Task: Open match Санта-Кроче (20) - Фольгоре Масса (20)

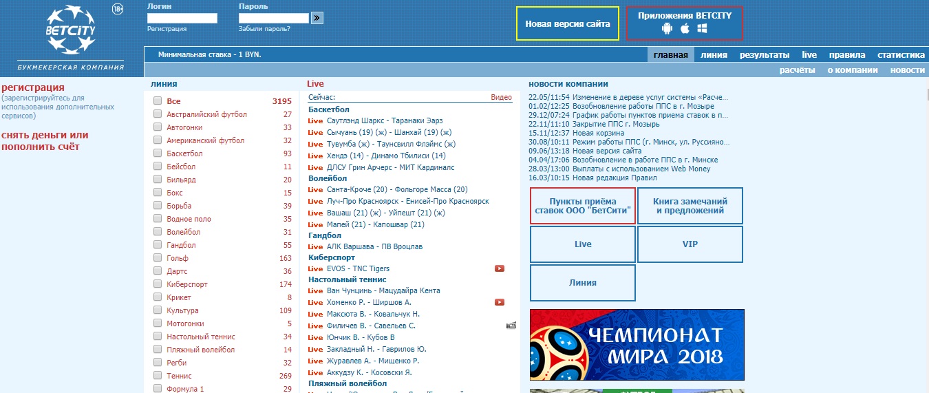Action: click(x=398, y=189)
